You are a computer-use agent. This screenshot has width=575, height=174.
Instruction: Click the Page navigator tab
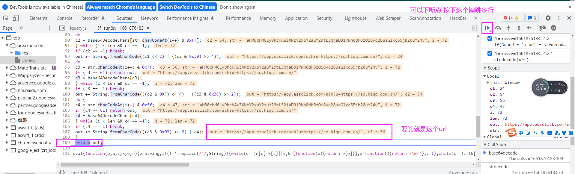(x=8, y=28)
